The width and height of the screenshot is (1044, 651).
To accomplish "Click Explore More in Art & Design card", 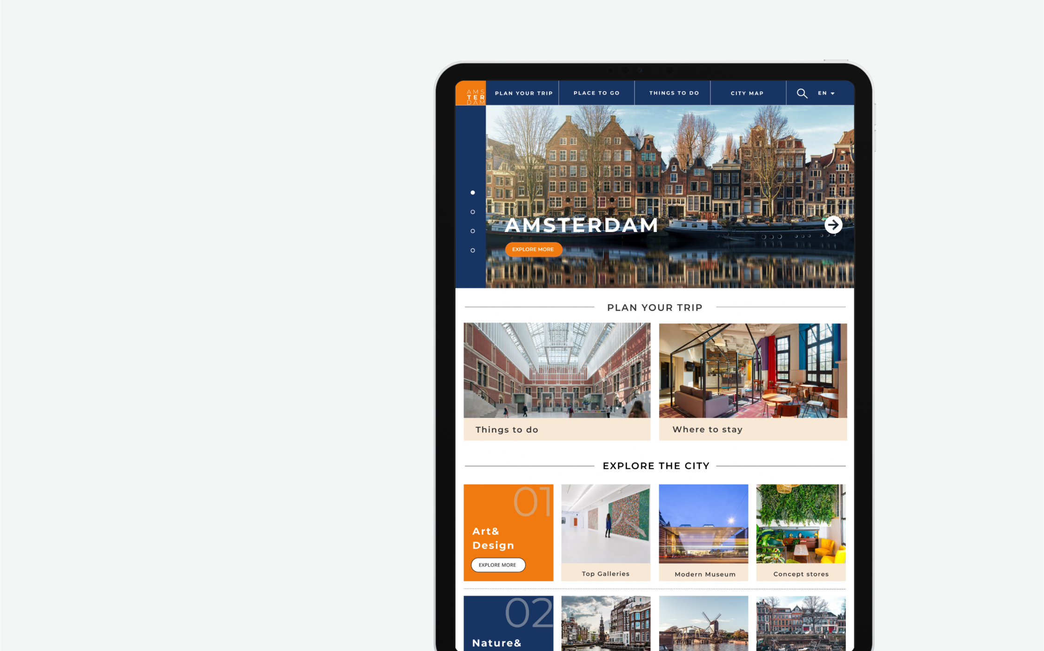I will 498,565.
